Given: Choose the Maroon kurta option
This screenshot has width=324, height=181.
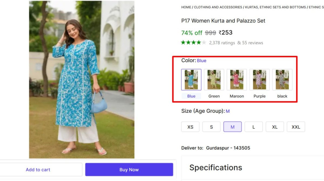Looking at the screenshot, I should coord(237,79).
